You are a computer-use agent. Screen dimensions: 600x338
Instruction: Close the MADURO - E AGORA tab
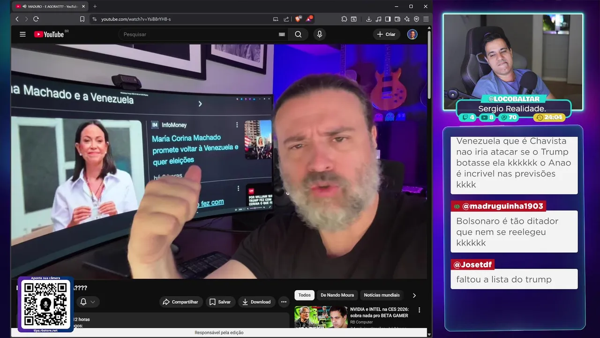coord(83,7)
